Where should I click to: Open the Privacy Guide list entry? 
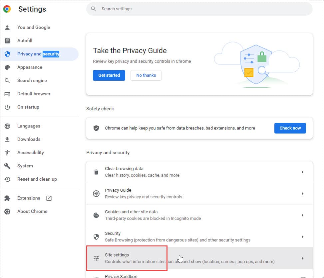coord(199,194)
